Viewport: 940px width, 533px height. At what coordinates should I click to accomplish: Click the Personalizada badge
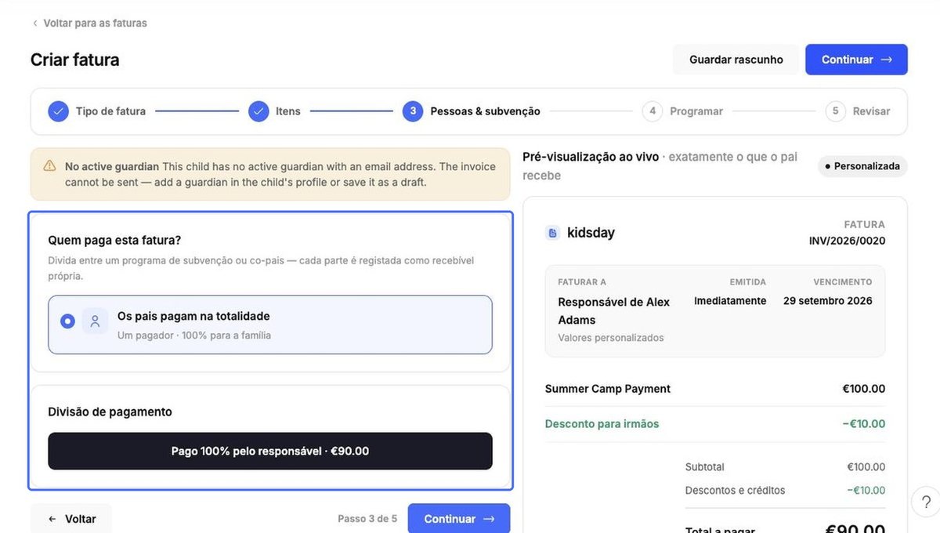(x=862, y=166)
